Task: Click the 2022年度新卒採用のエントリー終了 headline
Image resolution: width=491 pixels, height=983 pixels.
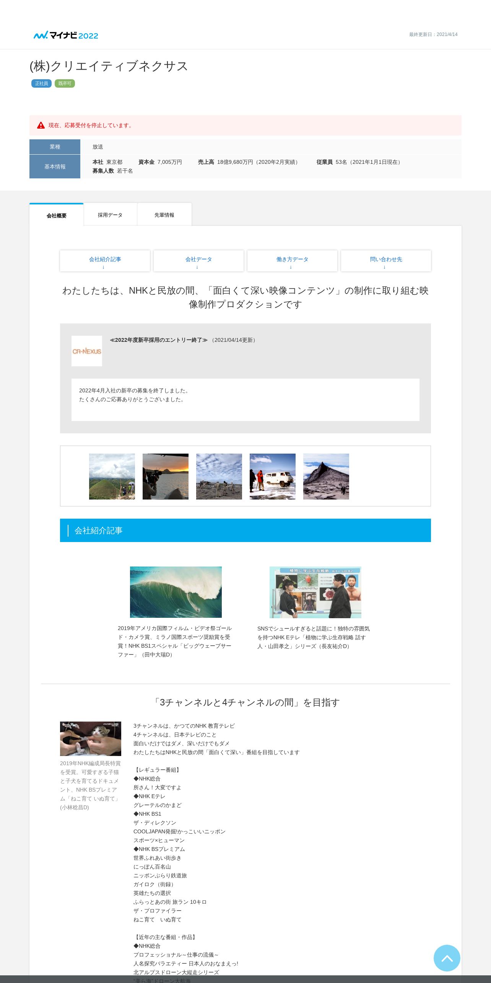Action: 159,340
